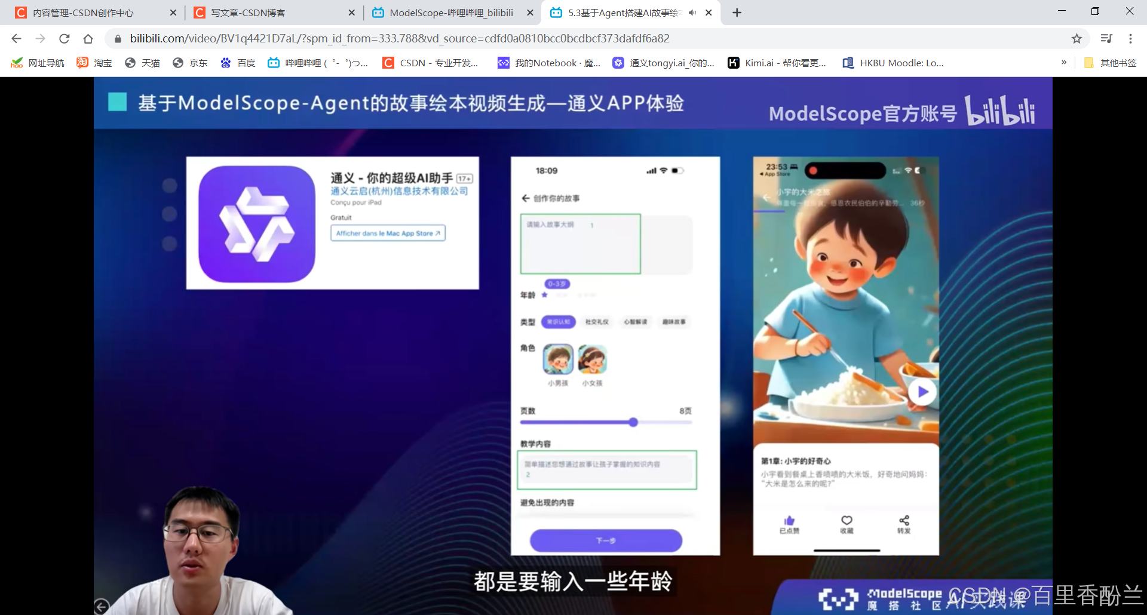Expand hidden bookmarks chevron

click(x=1064, y=62)
